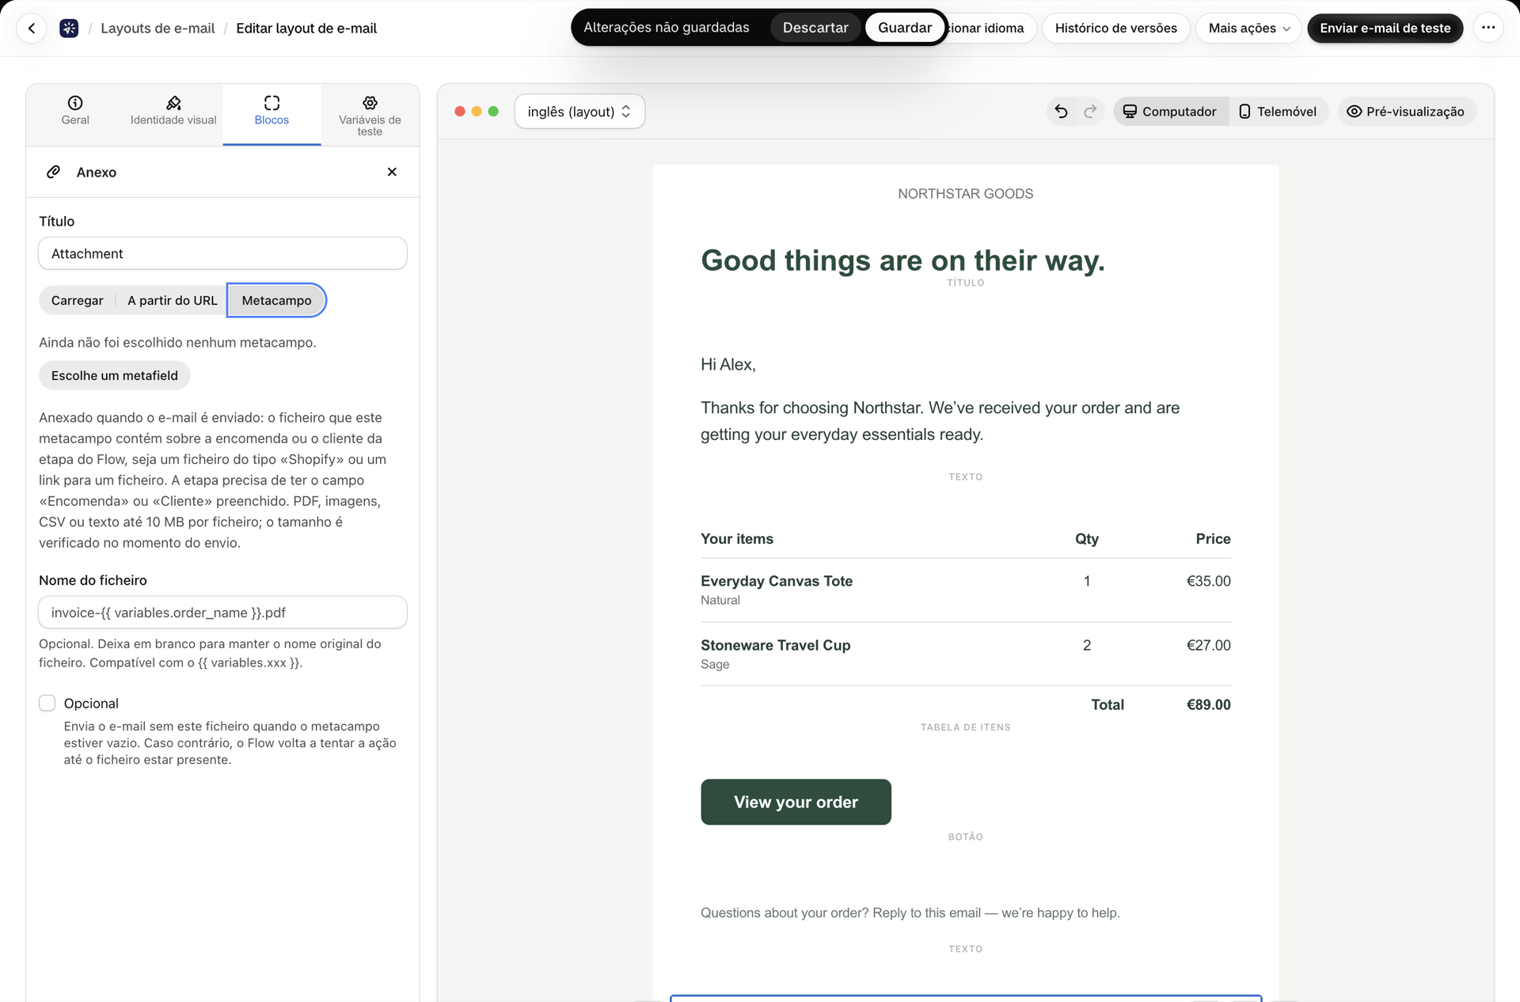Click the 'Questions about your order?' footer text
Screen dimensions: 1520x1002
click(x=910, y=913)
